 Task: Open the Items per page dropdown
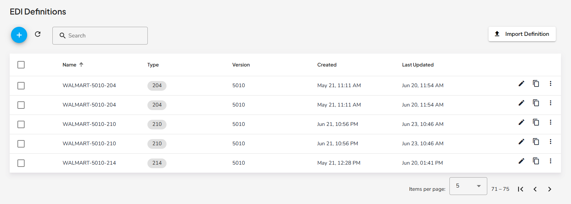coord(468,186)
